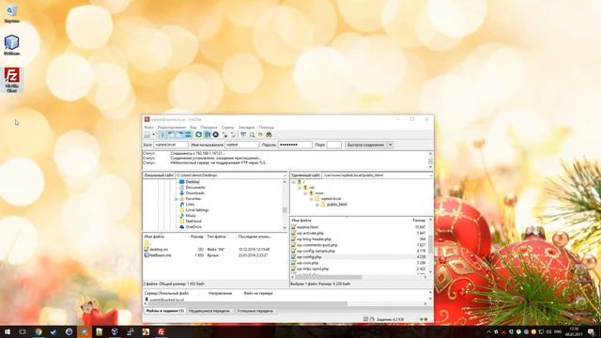
Task: Open the Windows Start menu
Action: tap(8, 331)
